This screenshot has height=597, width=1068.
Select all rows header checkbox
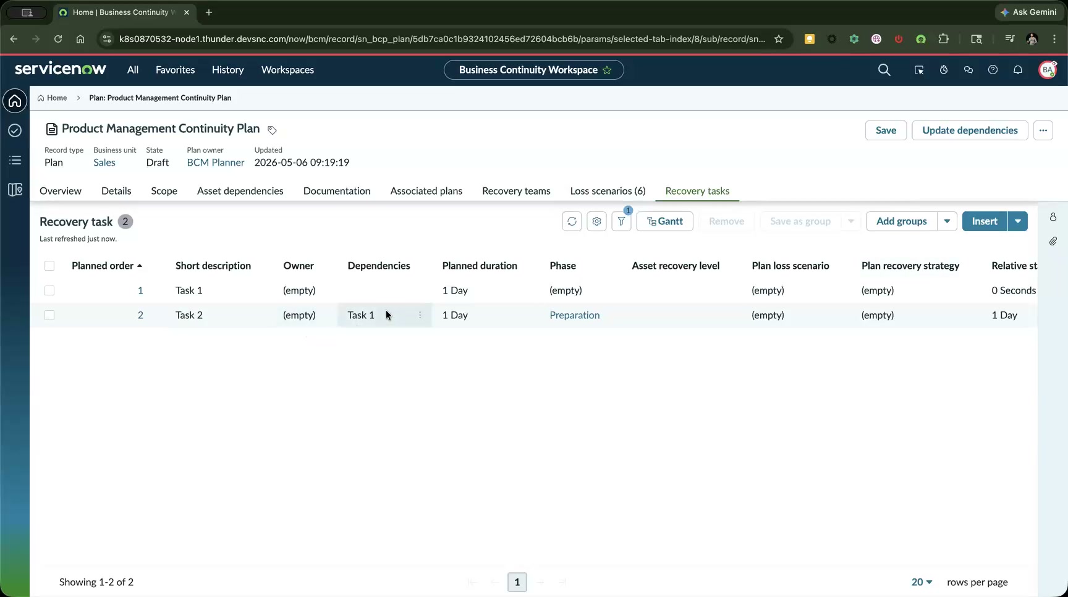coord(49,266)
